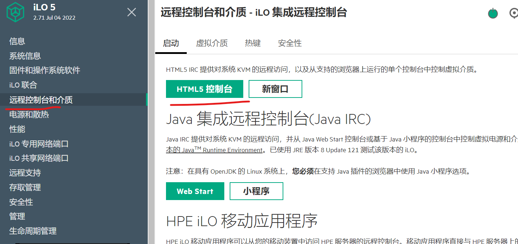This screenshot has width=518, height=244.
Task: Open 管理 in the sidebar
Action: (17, 216)
